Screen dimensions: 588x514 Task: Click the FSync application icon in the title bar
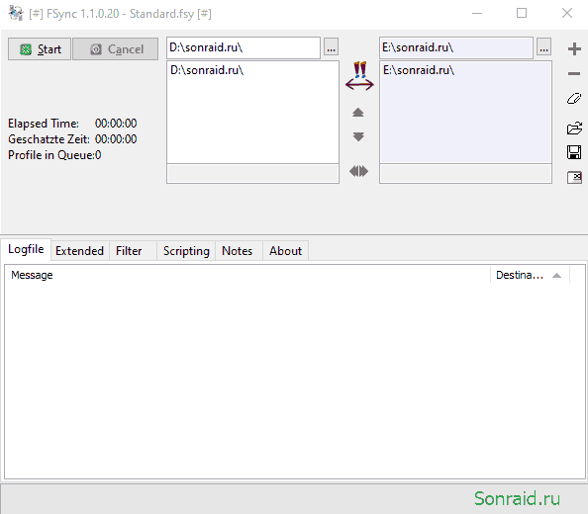pyautogui.click(x=16, y=14)
